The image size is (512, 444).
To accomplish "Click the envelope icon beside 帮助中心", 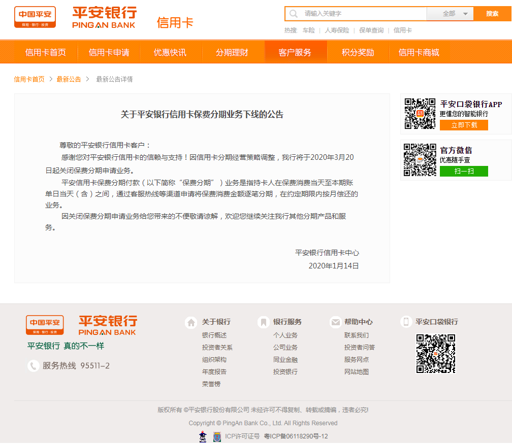I will tap(335, 322).
